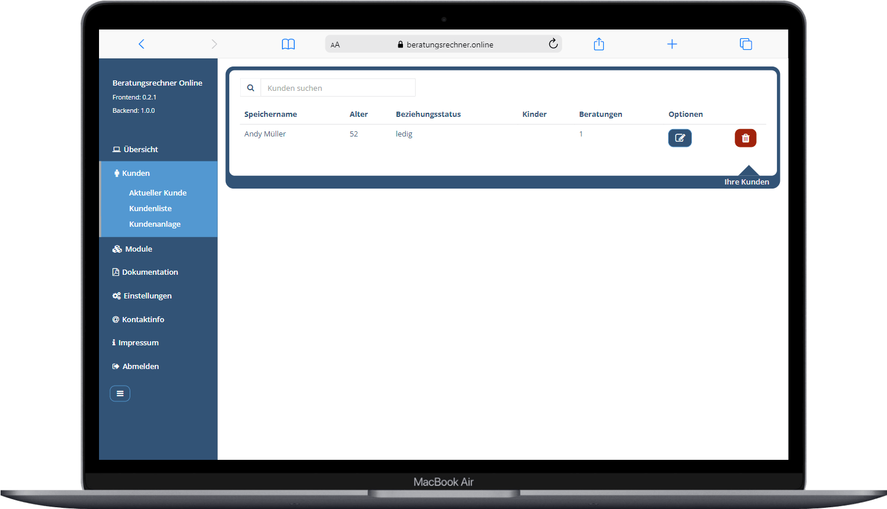Open the Safari share sheet icon
887x509 pixels.
pos(599,45)
